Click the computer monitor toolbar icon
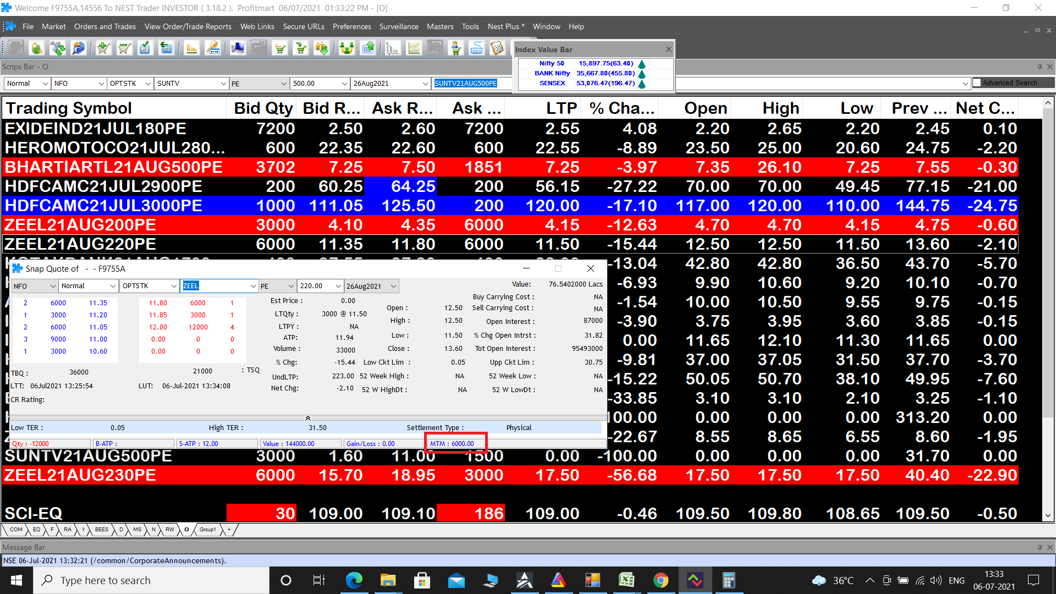 tap(238, 48)
